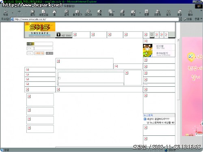203x152 pixels.
Task: Stop page loading with 중지 icon
Action: click(x=32, y=13)
